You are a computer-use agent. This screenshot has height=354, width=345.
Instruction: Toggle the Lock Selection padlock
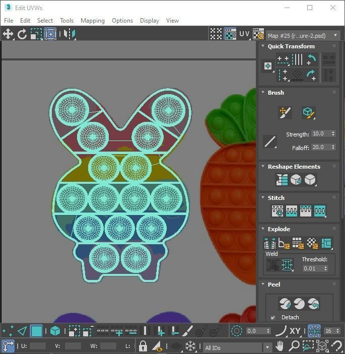click(143, 345)
